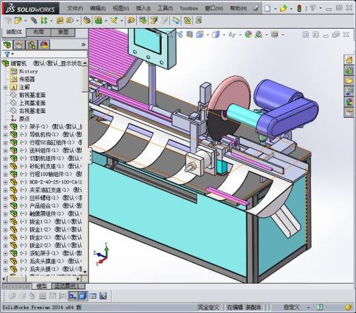Expand the 注解 annotations node

(5, 88)
